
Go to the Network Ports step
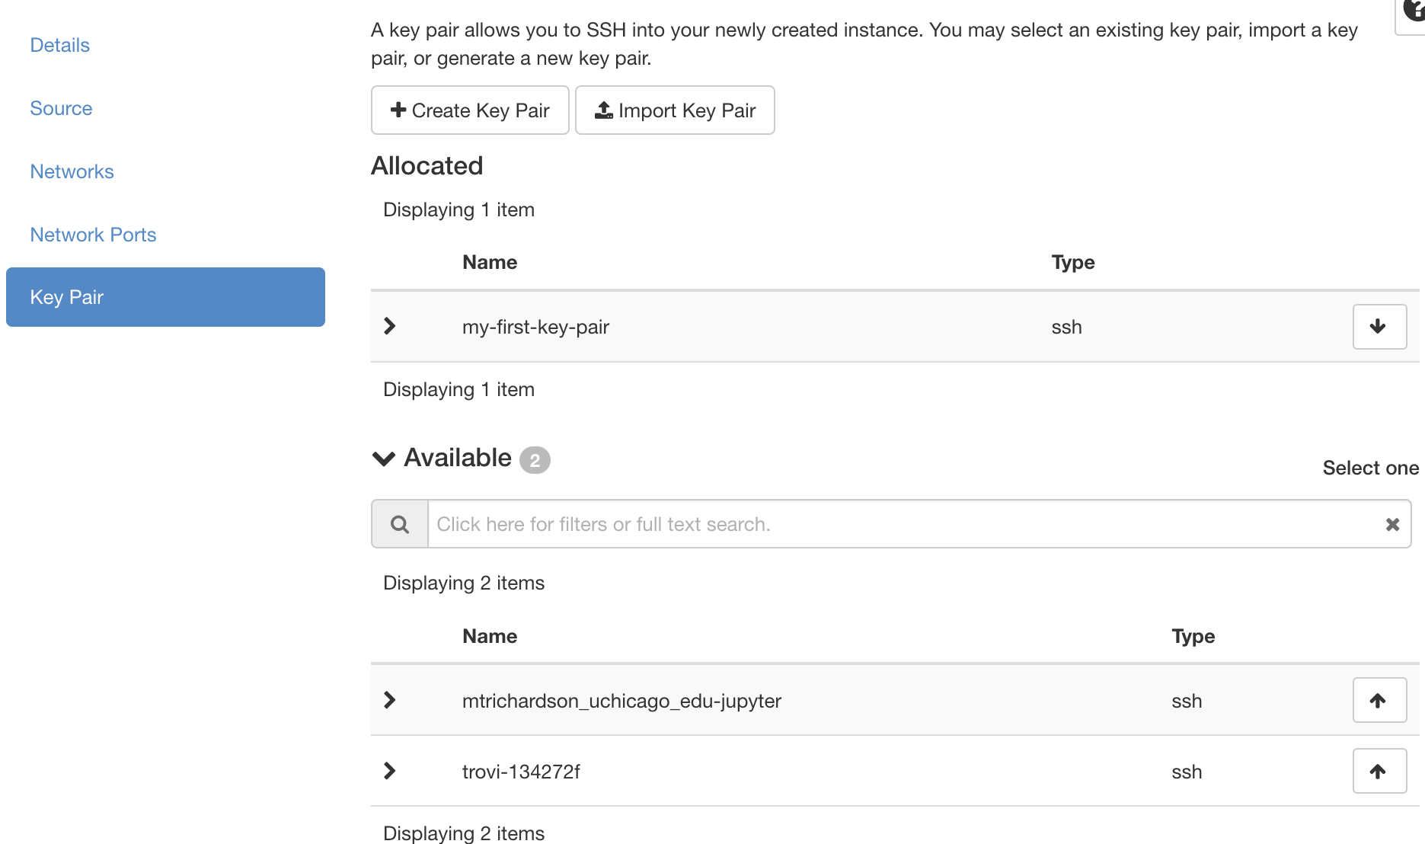point(93,235)
